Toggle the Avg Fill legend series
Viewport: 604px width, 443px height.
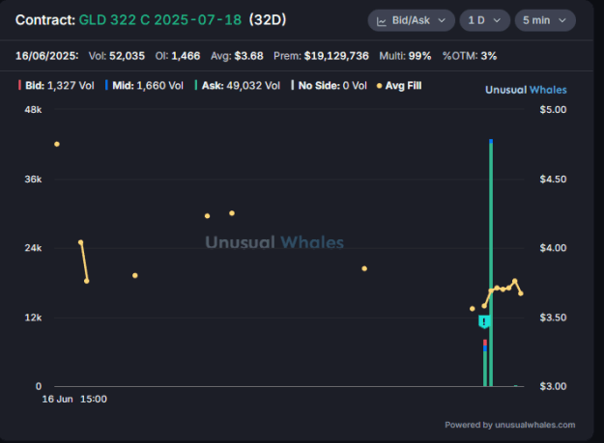click(399, 85)
